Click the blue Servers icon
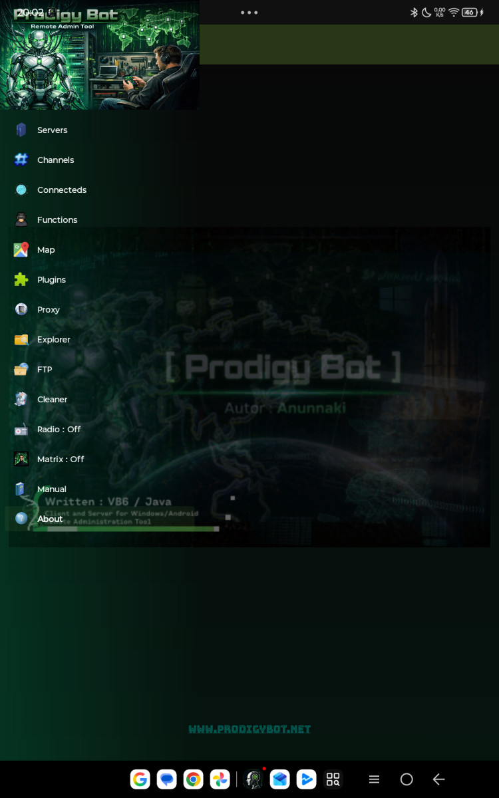Image resolution: width=499 pixels, height=798 pixels. [x=21, y=130]
